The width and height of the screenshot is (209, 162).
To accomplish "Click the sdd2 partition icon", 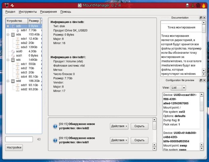I will point(17,89).
